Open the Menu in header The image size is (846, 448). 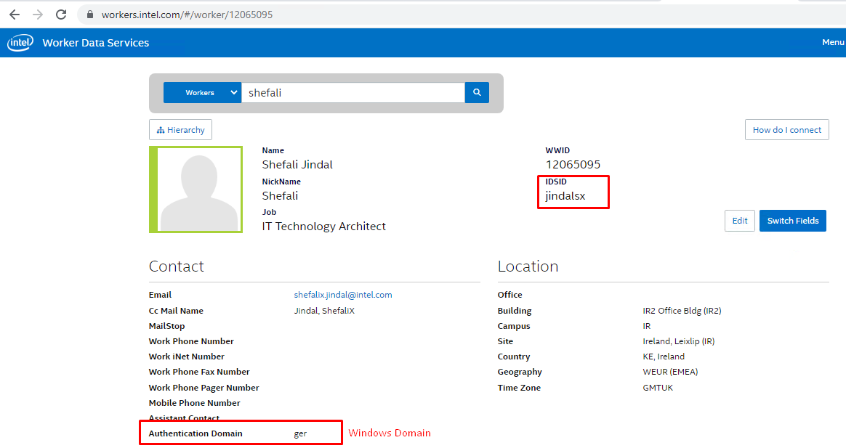point(832,42)
